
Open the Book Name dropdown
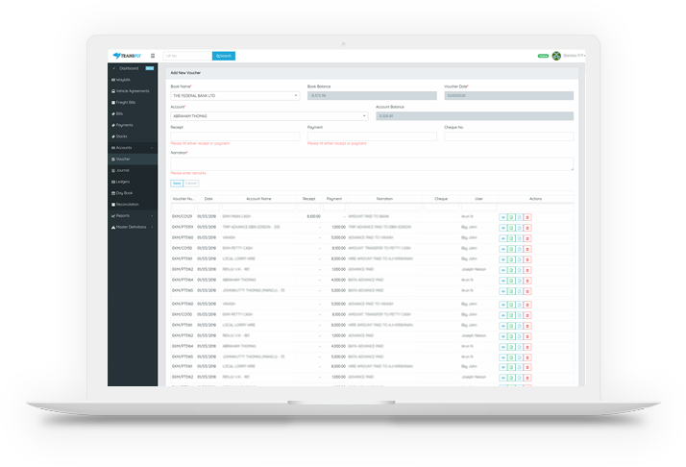point(235,95)
